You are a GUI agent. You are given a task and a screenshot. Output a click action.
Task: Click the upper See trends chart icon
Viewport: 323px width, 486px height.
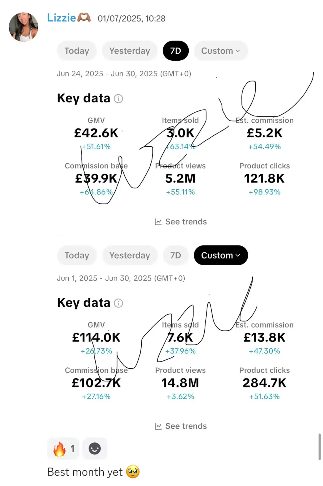click(x=158, y=222)
